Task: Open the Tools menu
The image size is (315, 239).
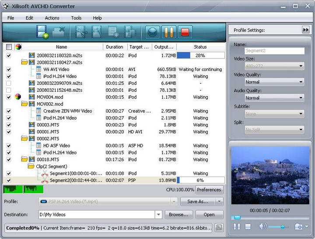Action: pos(76,18)
